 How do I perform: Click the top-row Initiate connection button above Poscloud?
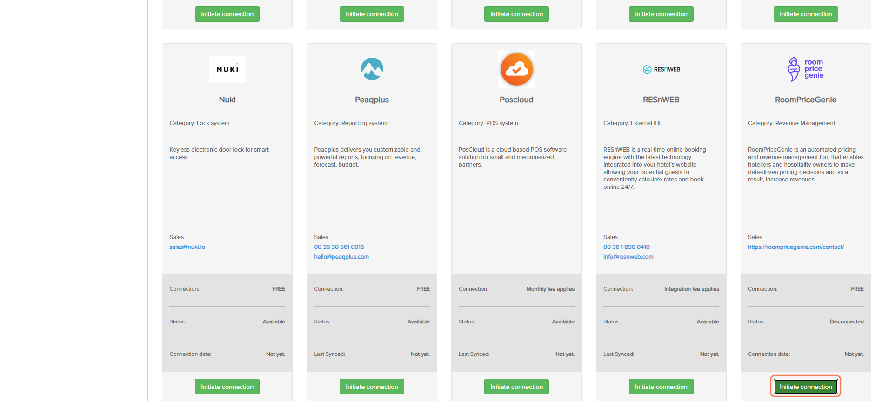[516, 14]
